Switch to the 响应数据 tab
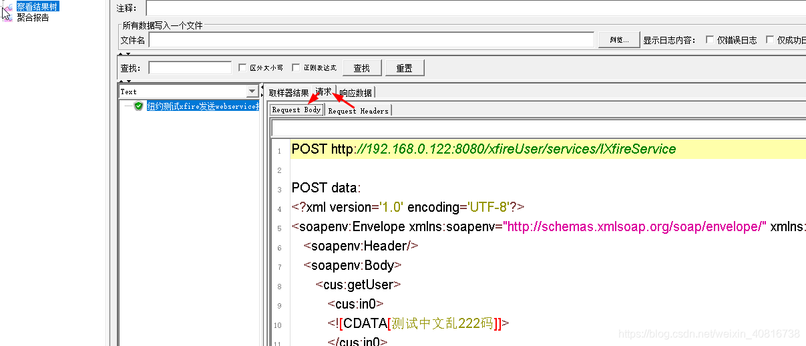The height and width of the screenshot is (346, 806). 355,93
